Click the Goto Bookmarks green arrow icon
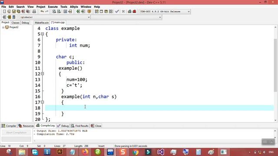This screenshot has height=156, width=278. point(83,12)
